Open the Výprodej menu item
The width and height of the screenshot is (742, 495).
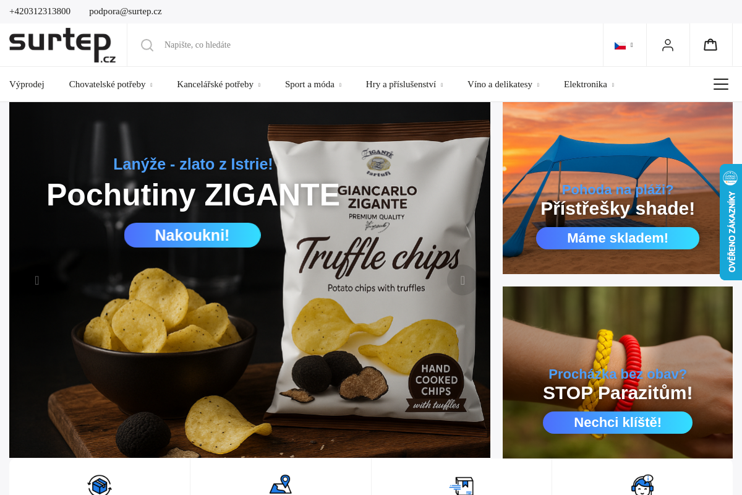pos(27,84)
